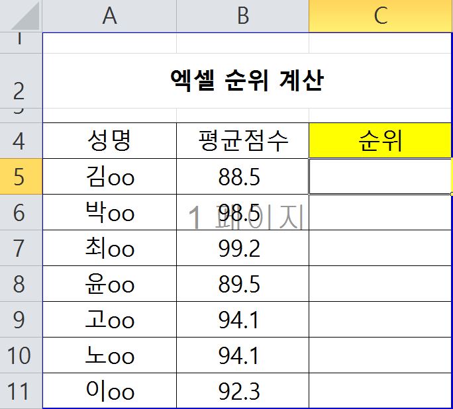Click the empty rank cell for 최oo

click(x=380, y=248)
